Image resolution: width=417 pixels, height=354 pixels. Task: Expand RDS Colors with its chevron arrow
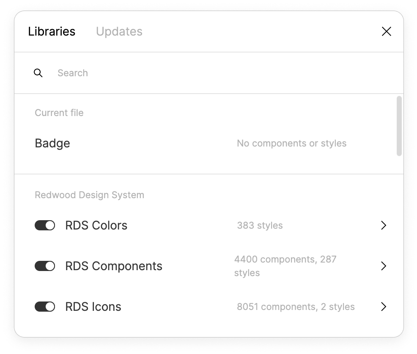point(383,225)
